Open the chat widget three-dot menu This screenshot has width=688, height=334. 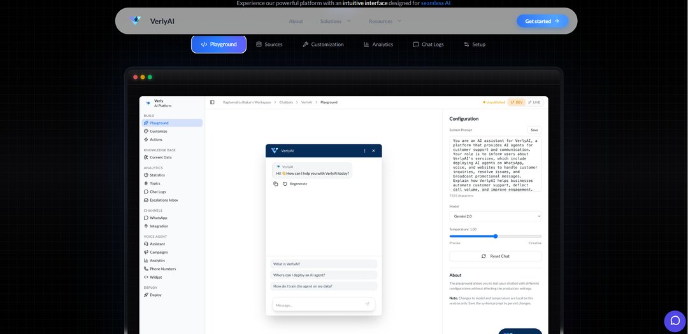tap(364, 151)
